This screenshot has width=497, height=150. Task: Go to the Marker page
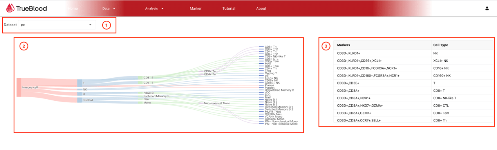pos(195,9)
